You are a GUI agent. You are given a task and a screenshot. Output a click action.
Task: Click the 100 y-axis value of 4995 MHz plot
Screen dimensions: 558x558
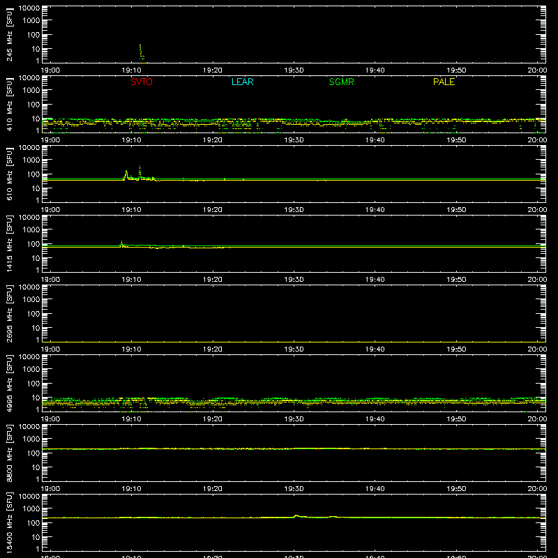click(33, 384)
